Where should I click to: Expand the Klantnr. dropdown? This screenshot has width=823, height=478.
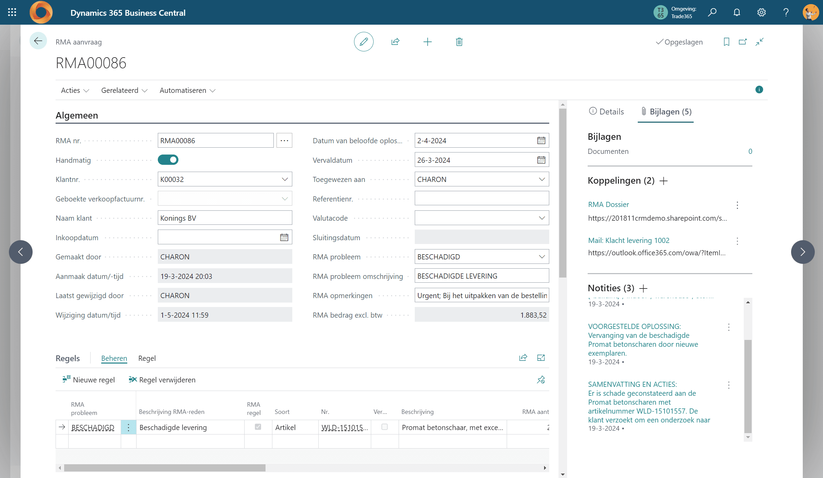(x=285, y=179)
